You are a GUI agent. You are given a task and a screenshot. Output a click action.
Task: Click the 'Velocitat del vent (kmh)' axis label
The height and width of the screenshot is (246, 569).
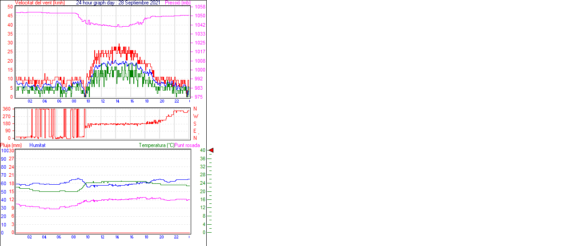pyautogui.click(x=40, y=3)
